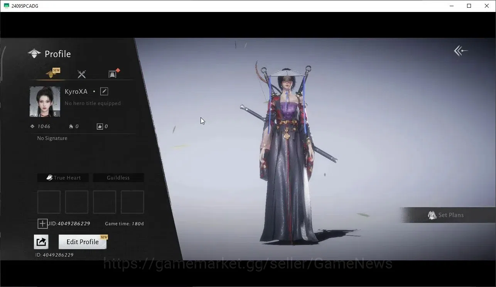Click the share profile icon
The width and height of the screenshot is (496, 287).
[x=41, y=242]
